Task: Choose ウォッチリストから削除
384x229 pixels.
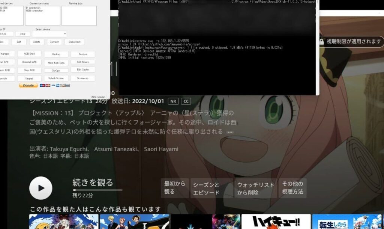Action: click(255, 188)
